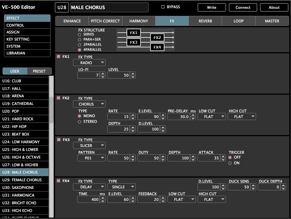Screen dimensions: 291x219
Task: Click the Write button
Action: click(212, 7)
